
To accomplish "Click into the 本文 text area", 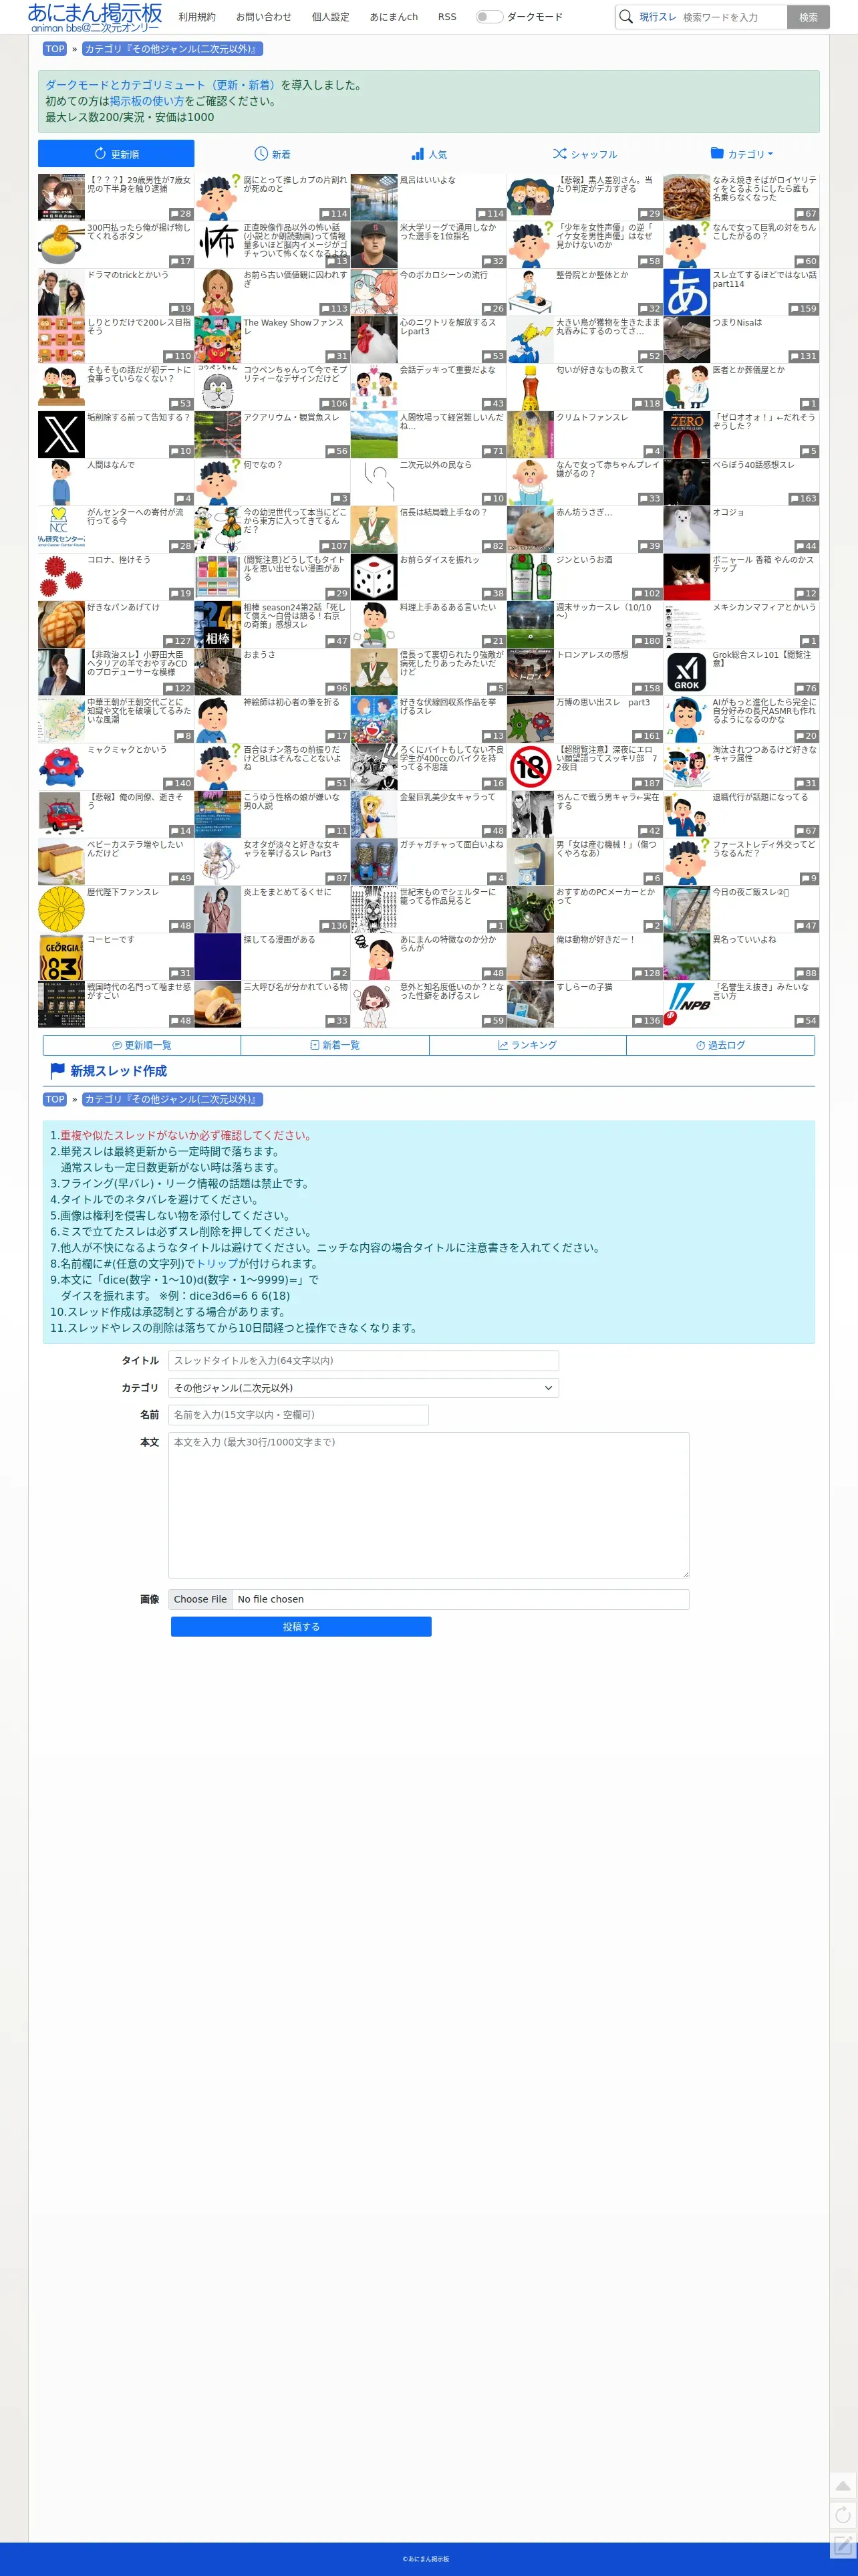I will click(428, 1506).
